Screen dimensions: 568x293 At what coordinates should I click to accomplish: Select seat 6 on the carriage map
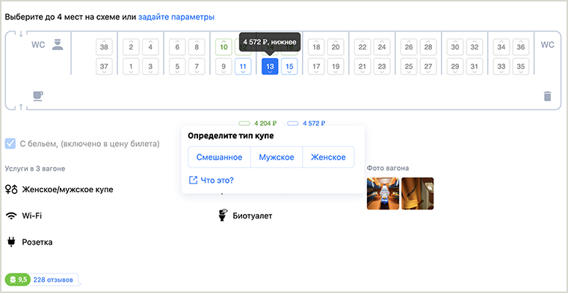178,47
